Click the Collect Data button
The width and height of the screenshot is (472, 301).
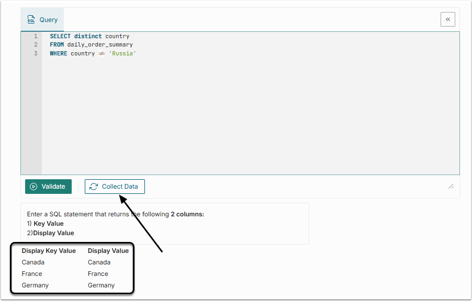(x=115, y=187)
